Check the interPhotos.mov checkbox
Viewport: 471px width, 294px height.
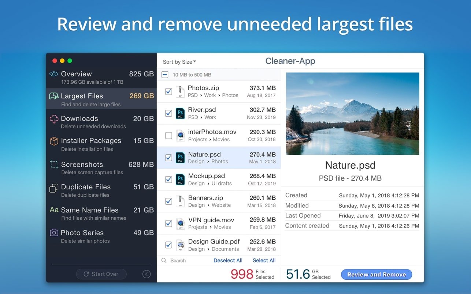(x=168, y=136)
